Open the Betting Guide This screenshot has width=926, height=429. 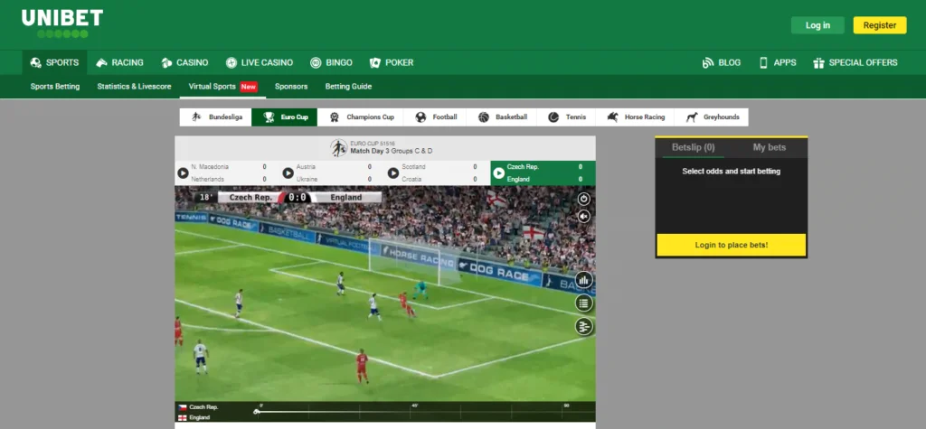(348, 86)
